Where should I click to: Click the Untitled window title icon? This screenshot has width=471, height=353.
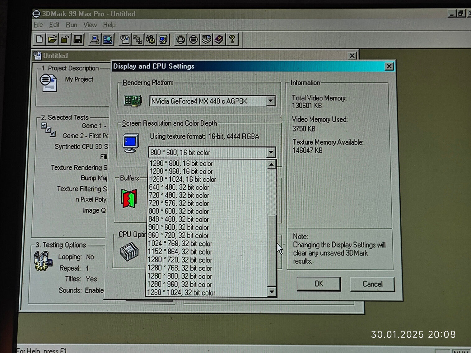pyautogui.click(x=37, y=55)
